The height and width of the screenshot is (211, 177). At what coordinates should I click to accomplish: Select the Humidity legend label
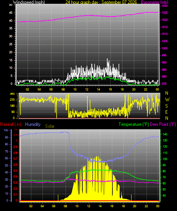[33, 124]
